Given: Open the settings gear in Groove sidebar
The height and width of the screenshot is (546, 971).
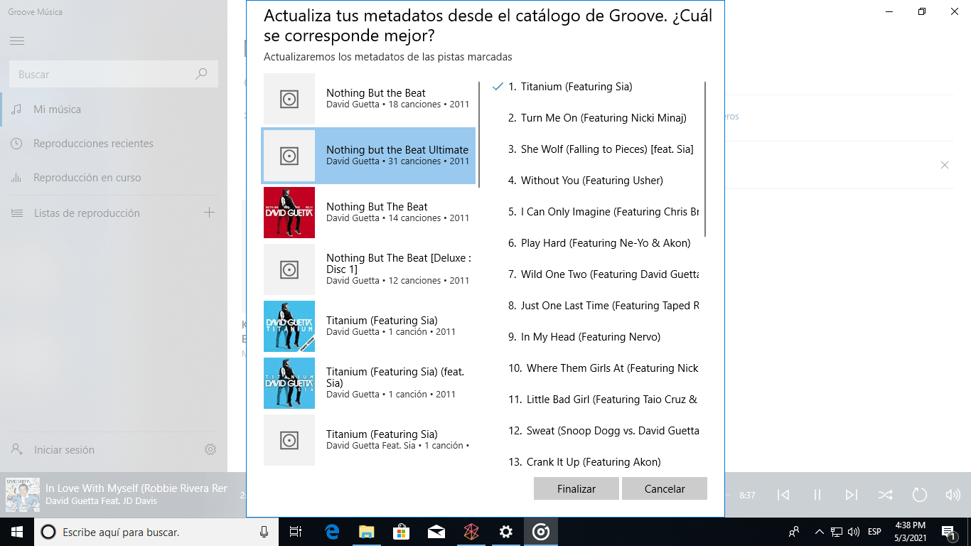Looking at the screenshot, I should click(x=210, y=449).
